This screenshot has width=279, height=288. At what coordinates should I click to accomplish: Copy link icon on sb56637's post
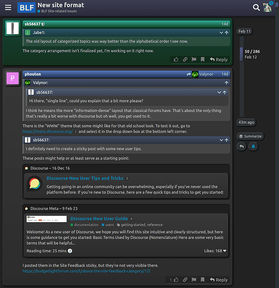coord(185,59)
